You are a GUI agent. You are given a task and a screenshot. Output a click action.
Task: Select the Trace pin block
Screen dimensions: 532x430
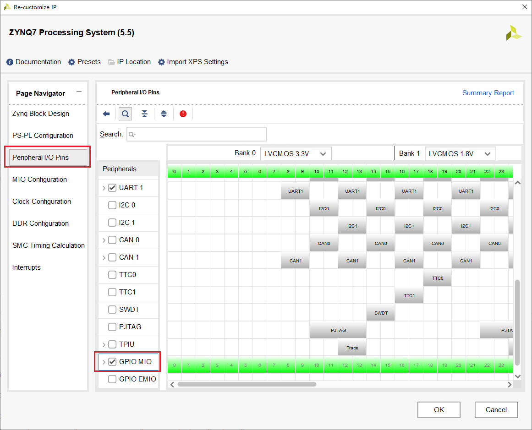352,348
